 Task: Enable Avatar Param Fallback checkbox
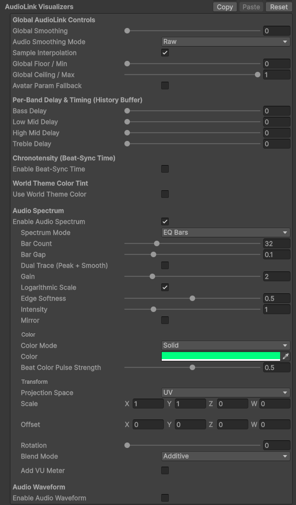coord(165,86)
